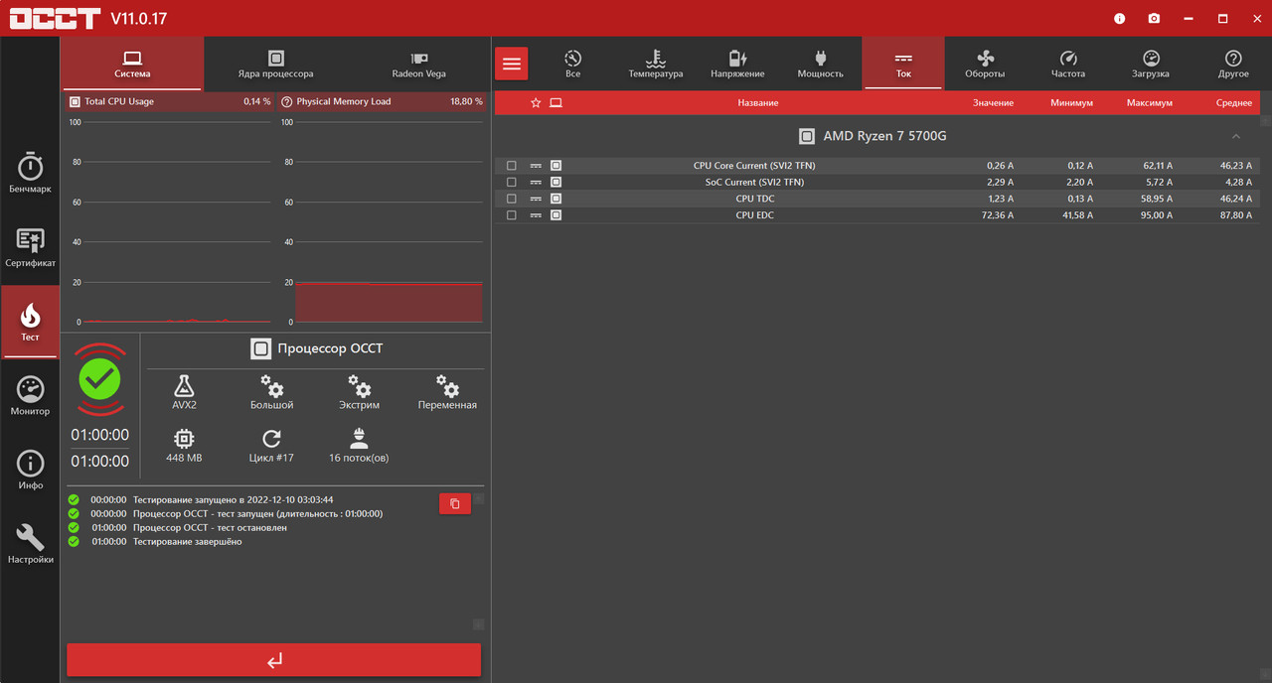Image resolution: width=1272 pixels, height=683 pixels.
Task: Click the red return arrow button
Action: pos(274,660)
